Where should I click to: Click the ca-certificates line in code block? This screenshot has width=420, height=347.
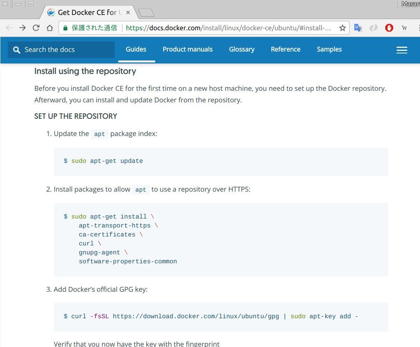(111, 234)
